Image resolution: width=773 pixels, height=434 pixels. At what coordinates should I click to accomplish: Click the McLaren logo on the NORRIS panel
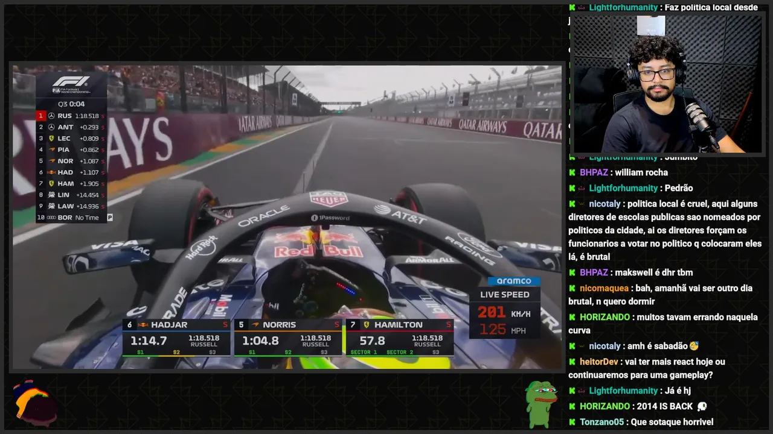[x=255, y=324]
